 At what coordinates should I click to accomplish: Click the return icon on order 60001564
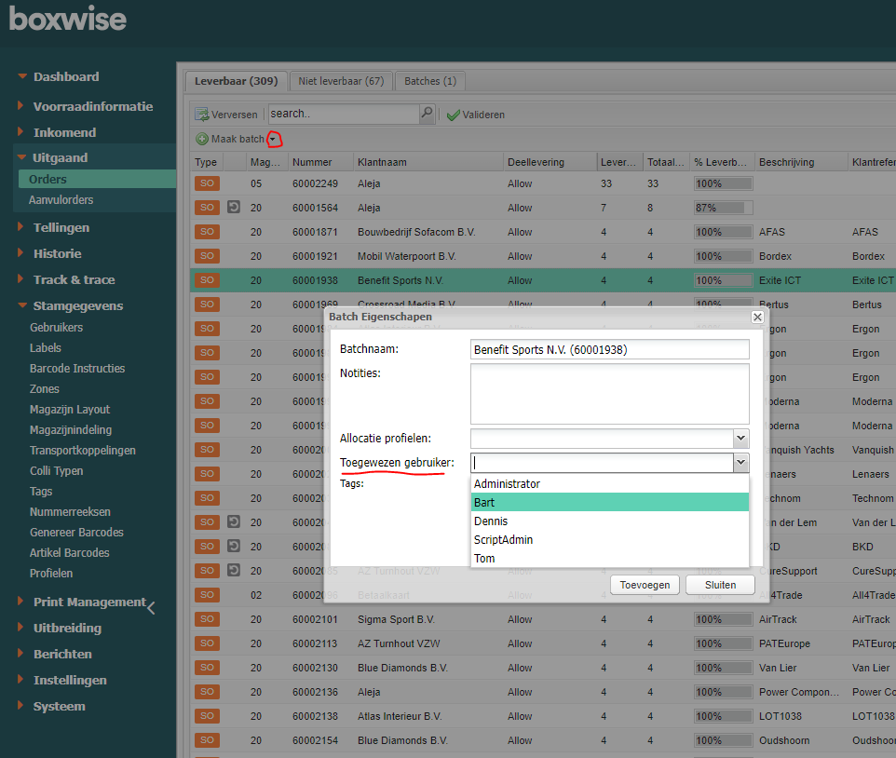tap(234, 208)
